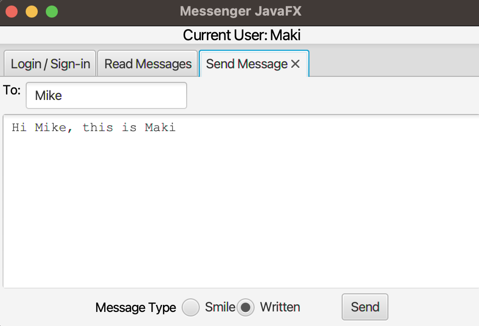Click the yellow minimize traffic light

[x=31, y=11]
